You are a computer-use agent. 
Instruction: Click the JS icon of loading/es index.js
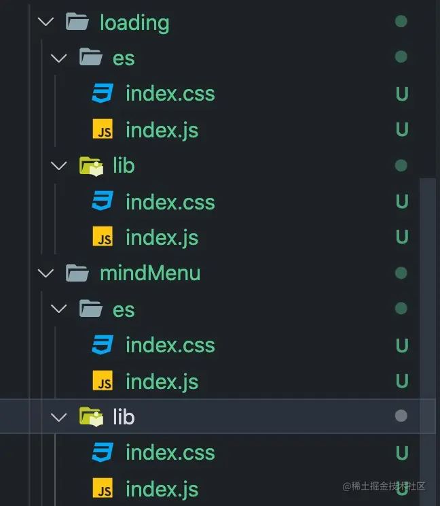coord(103,129)
